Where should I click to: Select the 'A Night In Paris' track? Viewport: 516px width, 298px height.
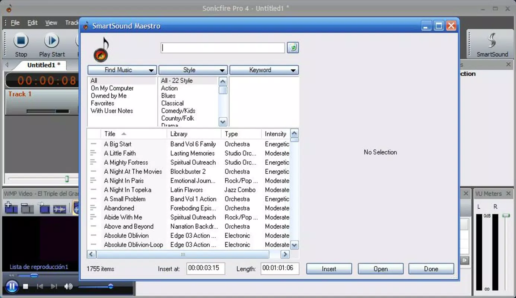(188, 181)
